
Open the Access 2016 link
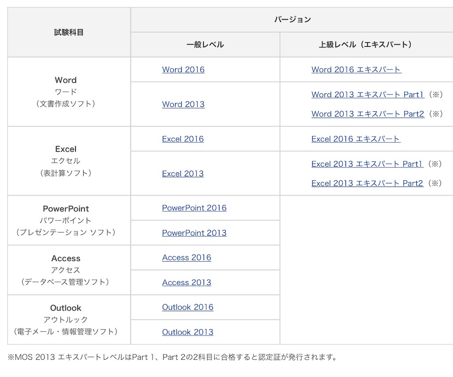click(x=187, y=258)
